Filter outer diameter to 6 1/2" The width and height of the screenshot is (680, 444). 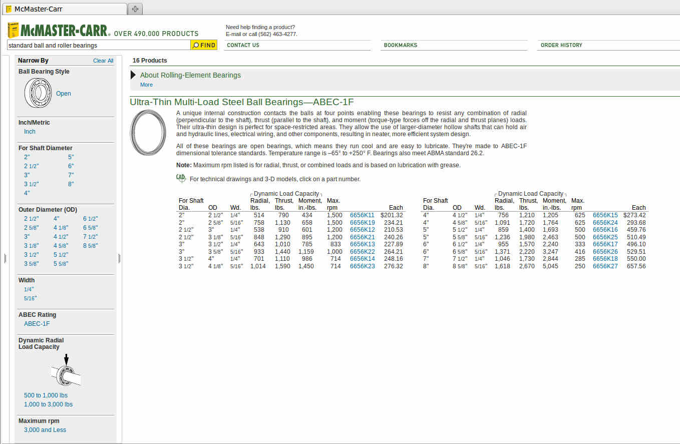click(x=90, y=219)
